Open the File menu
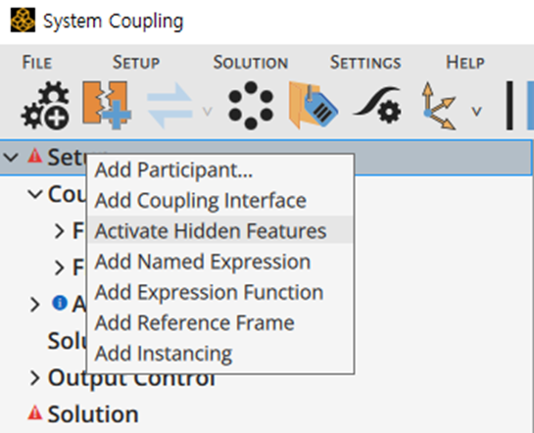This screenshot has height=433, width=534. (x=37, y=63)
